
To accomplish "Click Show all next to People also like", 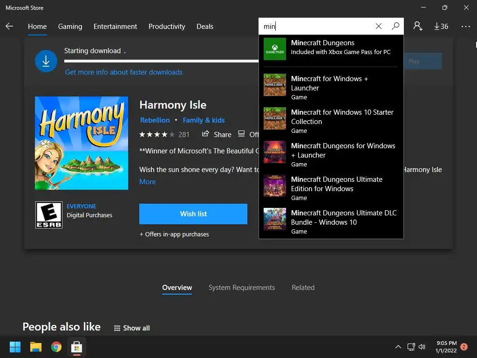I will pyautogui.click(x=136, y=328).
